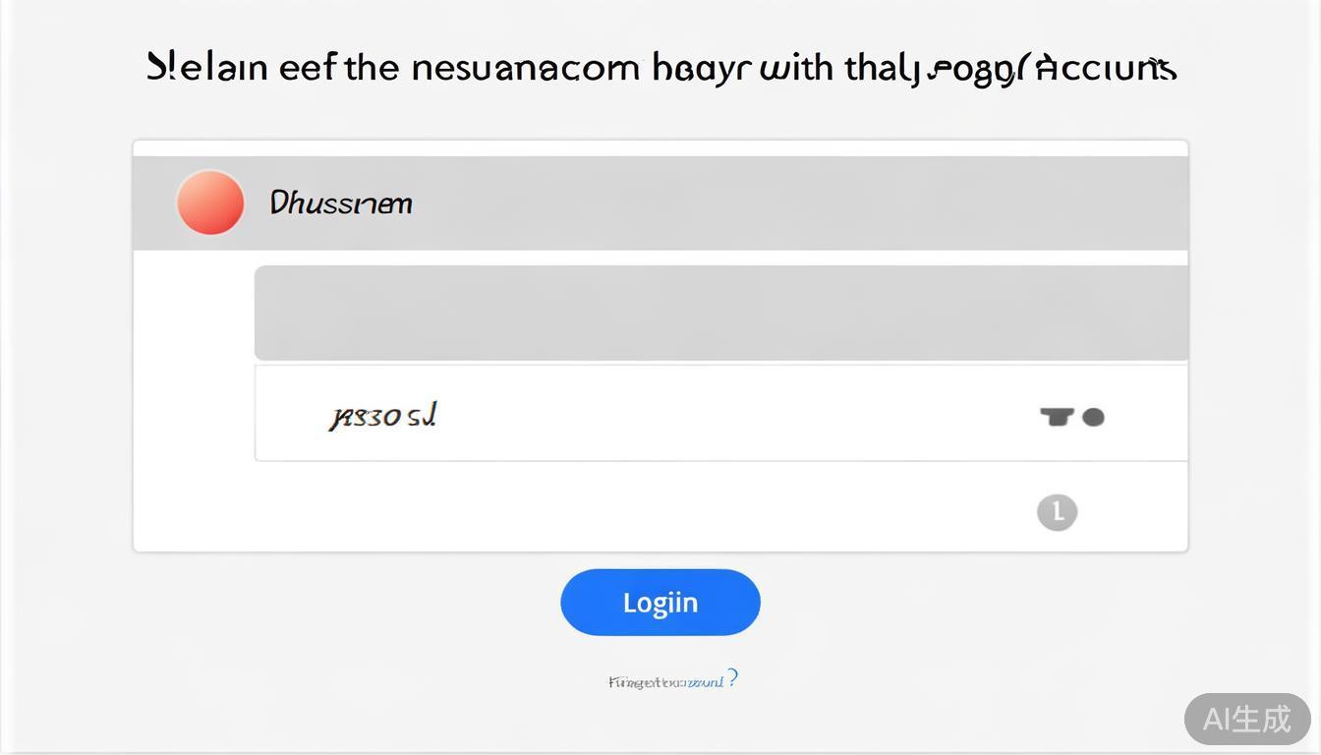Click the white strip above the gray header
Screen dimensions: 1321x755
coord(660,148)
